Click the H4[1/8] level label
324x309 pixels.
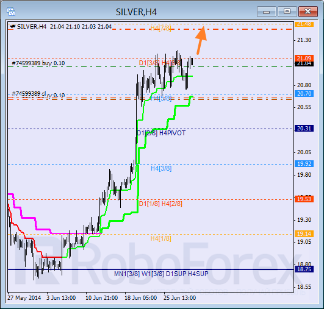tap(161, 239)
